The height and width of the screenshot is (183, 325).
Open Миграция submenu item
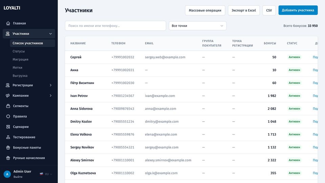pos(20,59)
